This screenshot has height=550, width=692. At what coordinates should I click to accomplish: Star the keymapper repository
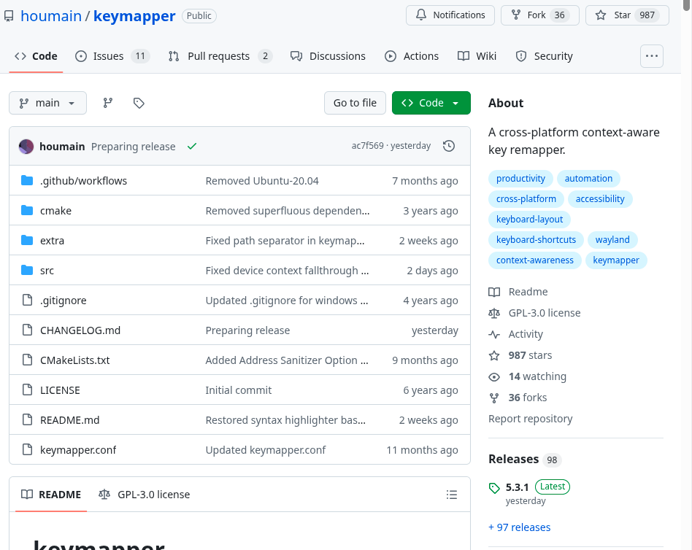627,15
